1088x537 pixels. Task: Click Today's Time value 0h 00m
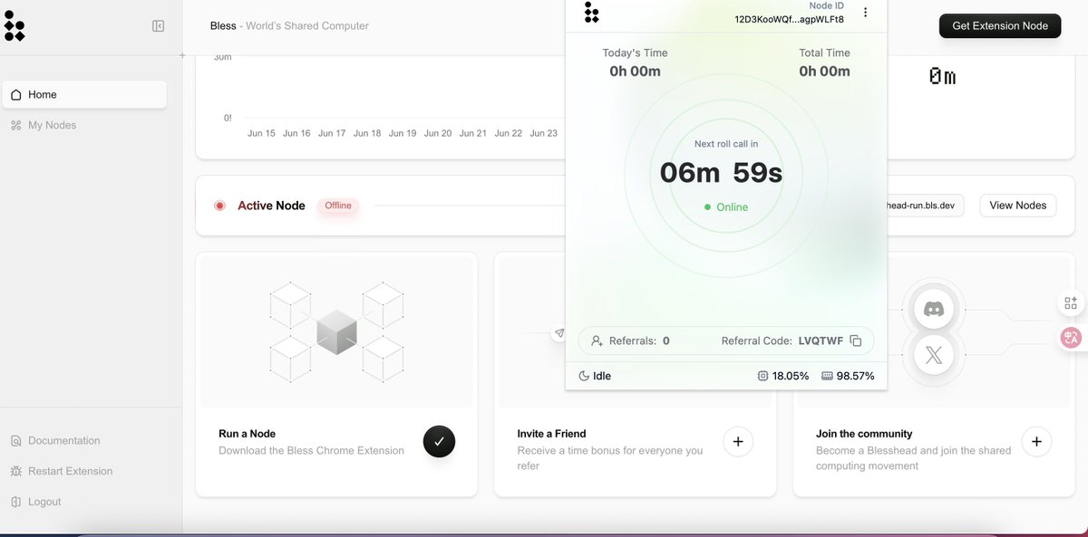pyautogui.click(x=635, y=72)
